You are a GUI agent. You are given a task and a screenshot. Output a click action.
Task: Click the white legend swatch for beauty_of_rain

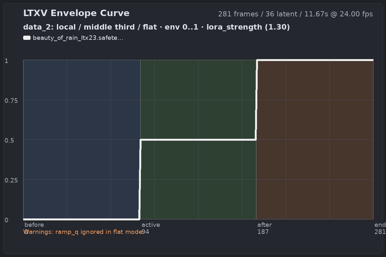coord(27,38)
